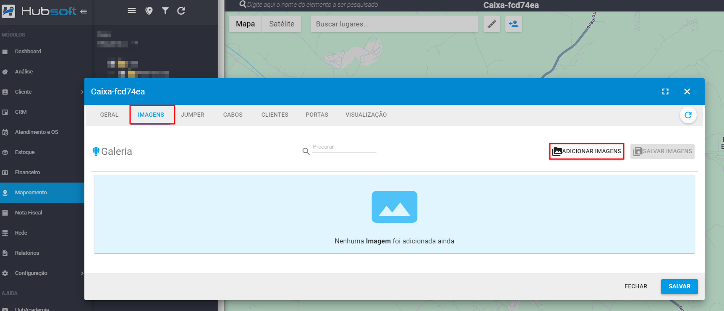Focus the Buscar lugares search field
Screen dimensions: 724x311
click(394, 24)
